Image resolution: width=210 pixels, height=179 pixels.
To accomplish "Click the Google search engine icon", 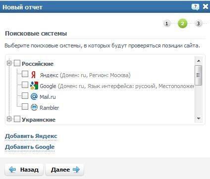I will tap(34, 86).
